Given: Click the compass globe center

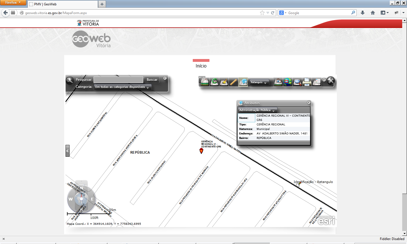Looking at the screenshot, I should [x=81, y=199].
